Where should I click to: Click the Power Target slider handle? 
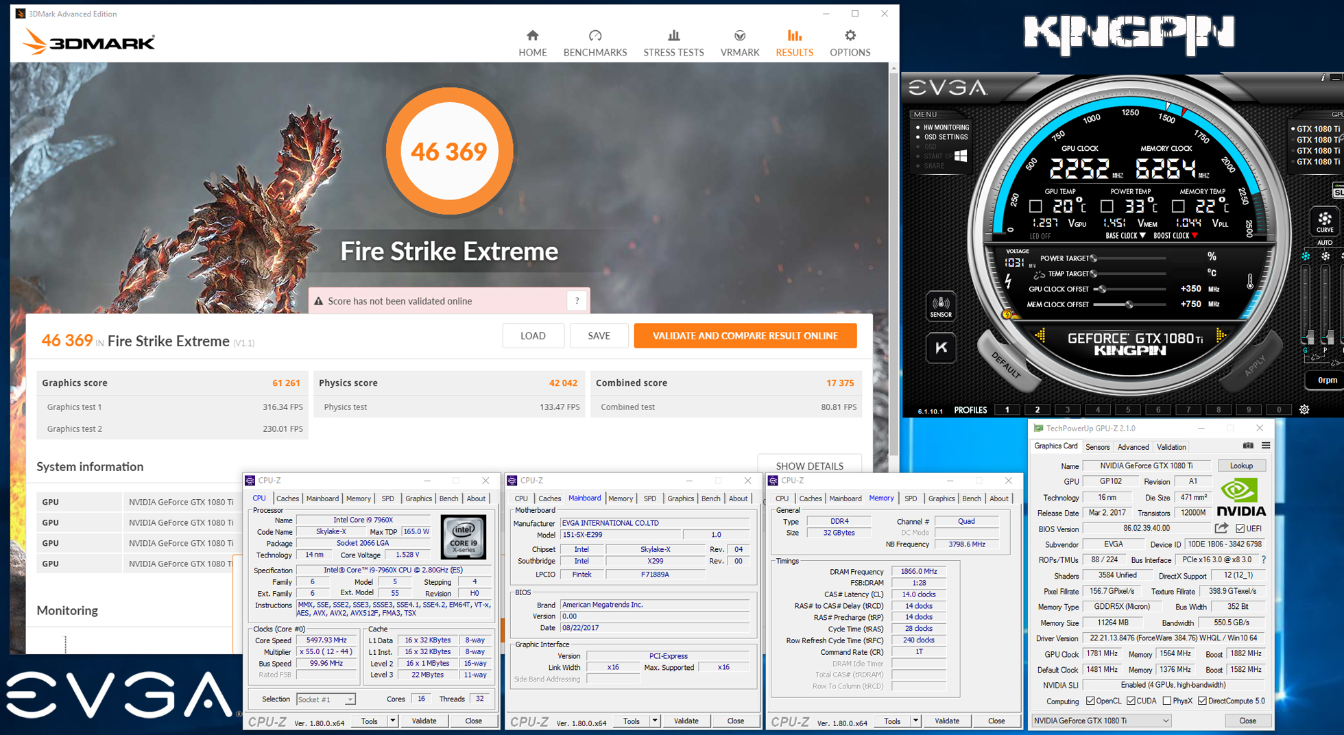[1094, 258]
